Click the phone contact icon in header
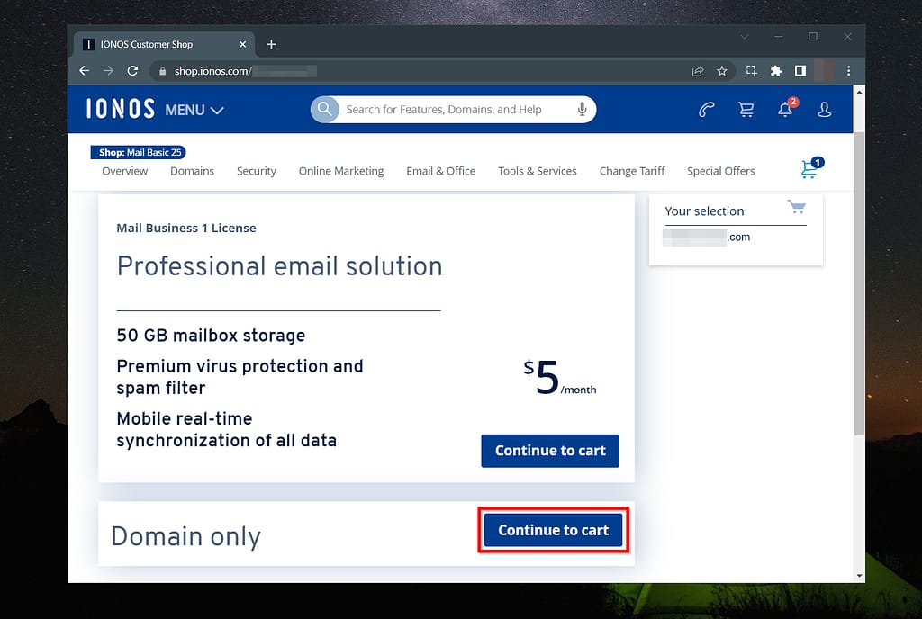The height and width of the screenshot is (619, 922). pyautogui.click(x=706, y=109)
